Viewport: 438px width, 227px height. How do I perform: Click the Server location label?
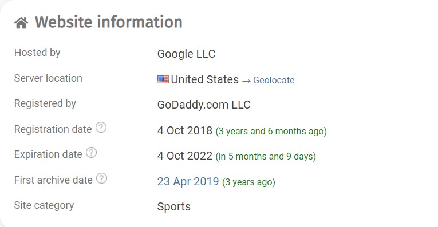(48, 78)
